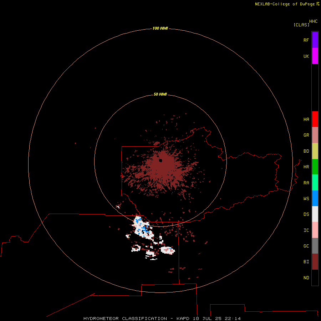Click the RA light green swatch
321x321 pixels.
(x=315, y=183)
